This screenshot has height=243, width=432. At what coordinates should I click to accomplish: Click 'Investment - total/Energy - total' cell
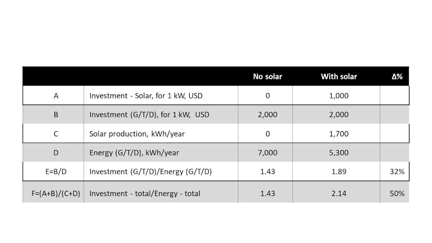pyautogui.click(x=145, y=193)
